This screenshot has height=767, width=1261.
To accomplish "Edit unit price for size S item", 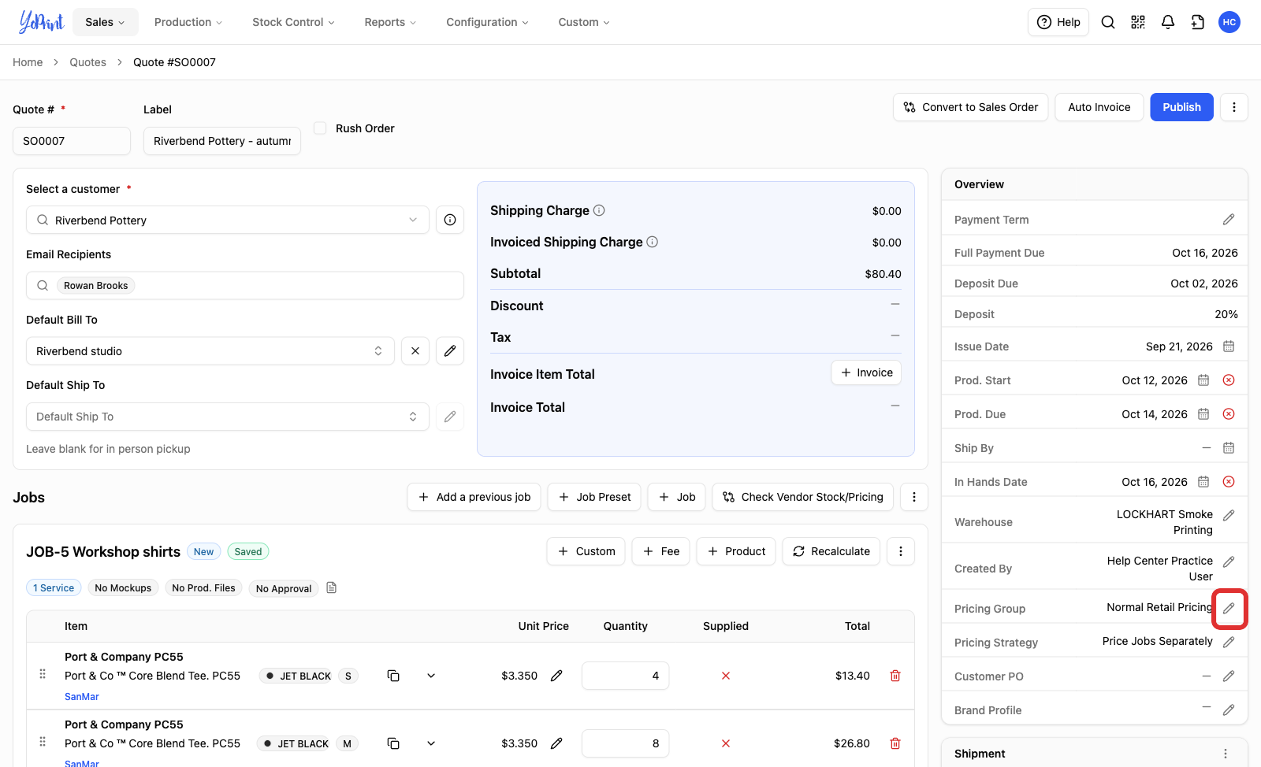I will tap(556, 676).
